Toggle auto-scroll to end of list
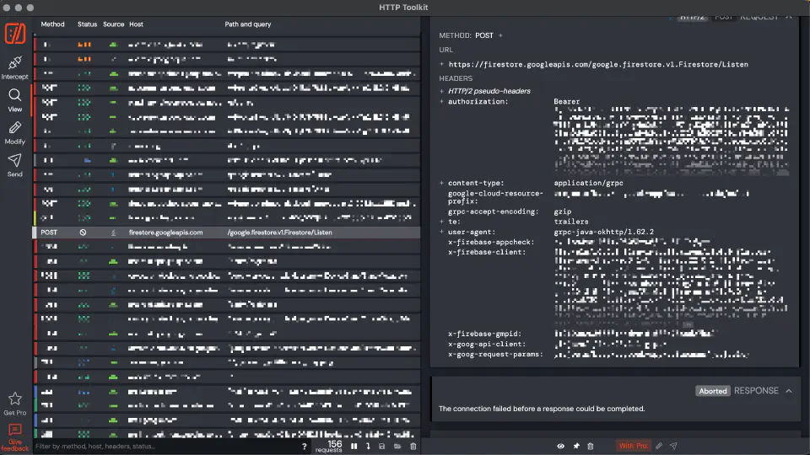 click(x=368, y=447)
